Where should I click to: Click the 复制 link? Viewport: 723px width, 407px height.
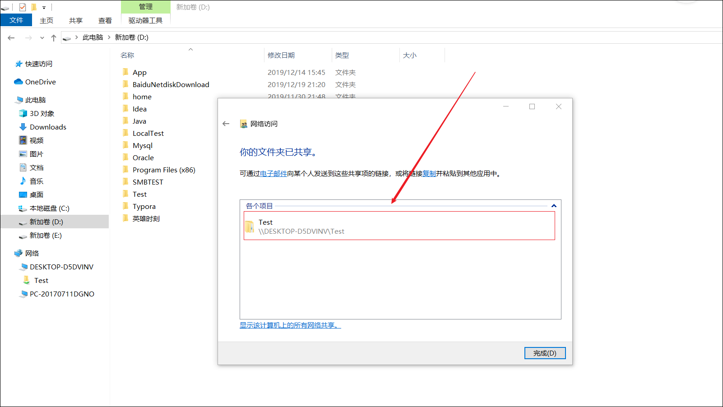(x=429, y=173)
